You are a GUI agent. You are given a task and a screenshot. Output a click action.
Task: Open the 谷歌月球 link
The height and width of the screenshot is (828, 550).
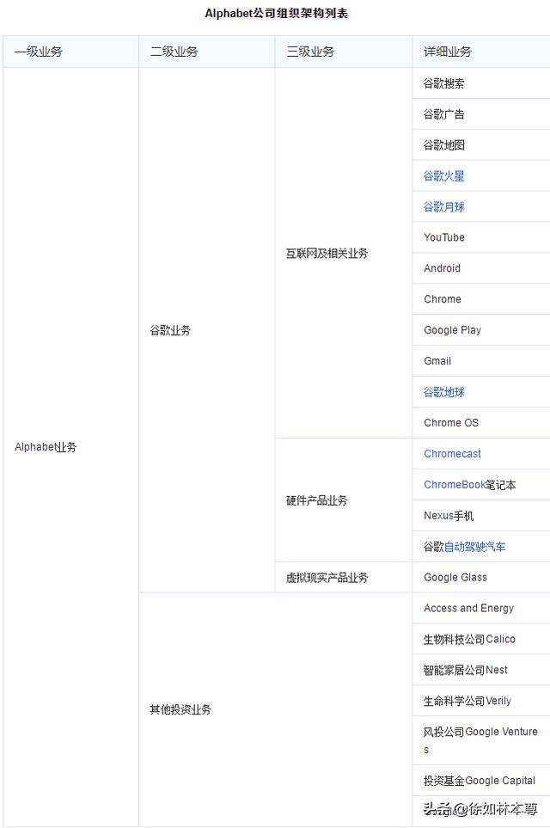(444, 207)
